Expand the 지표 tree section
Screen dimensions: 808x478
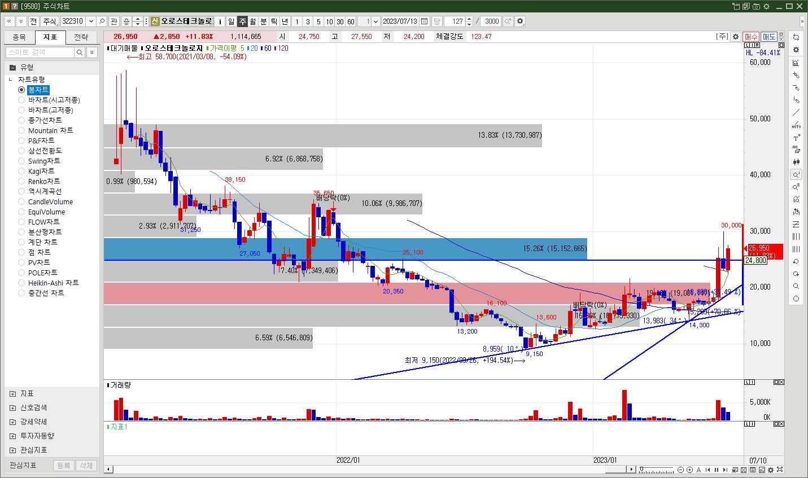pyautogui.click(x=13, y=393)
